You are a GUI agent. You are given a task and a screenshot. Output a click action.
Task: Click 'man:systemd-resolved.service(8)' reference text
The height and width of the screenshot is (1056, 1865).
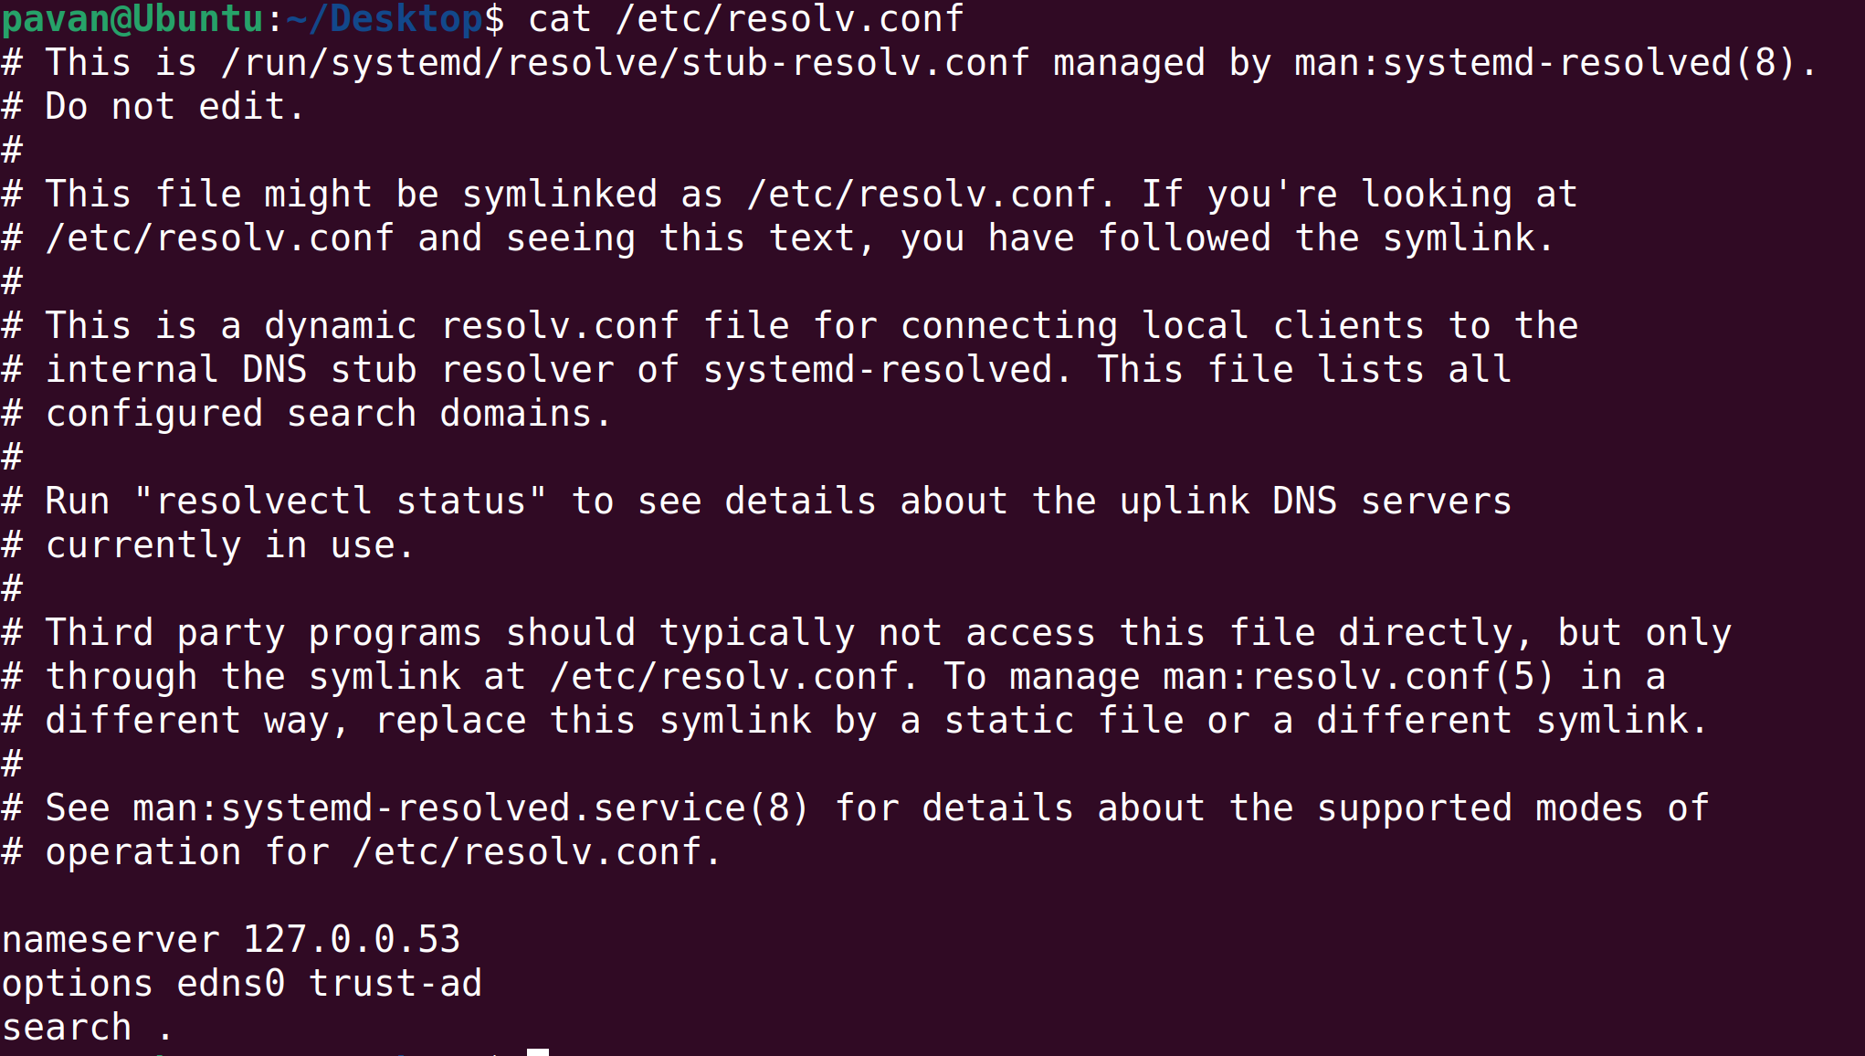470,808
